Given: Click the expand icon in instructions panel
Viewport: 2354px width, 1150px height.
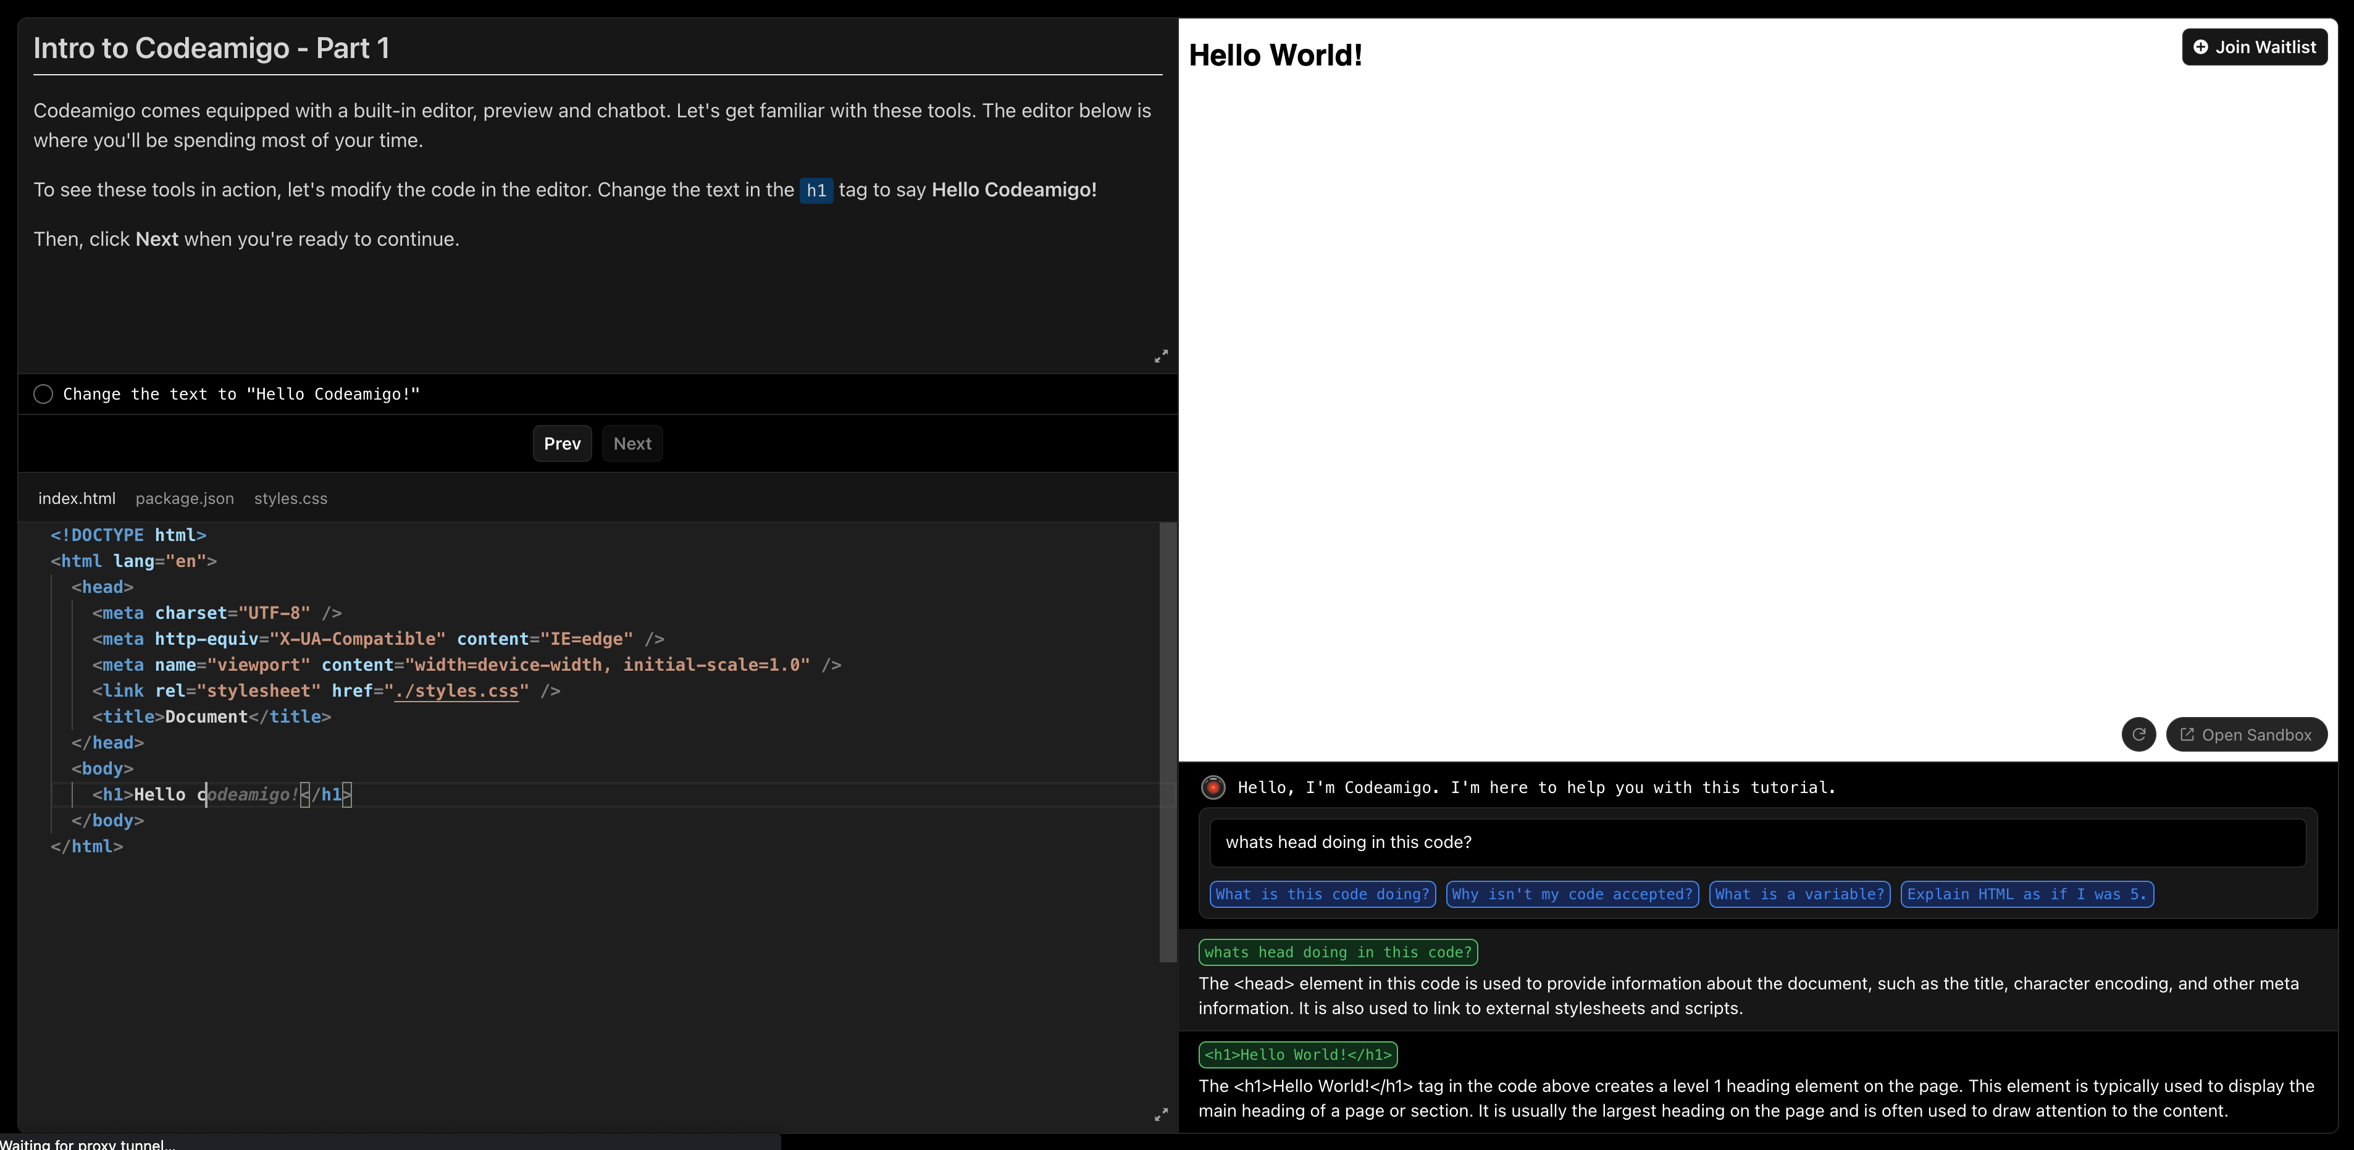Looking at the screenshot, I should [1160, 356].
